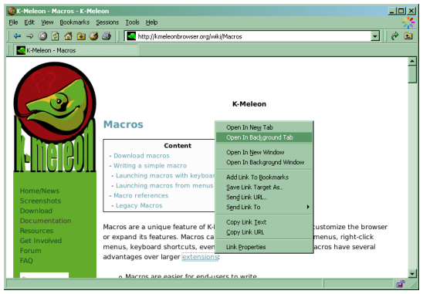Click the Print page icon
The height and width of the screenshot is (294, 423).
click(x=107, y=35)
